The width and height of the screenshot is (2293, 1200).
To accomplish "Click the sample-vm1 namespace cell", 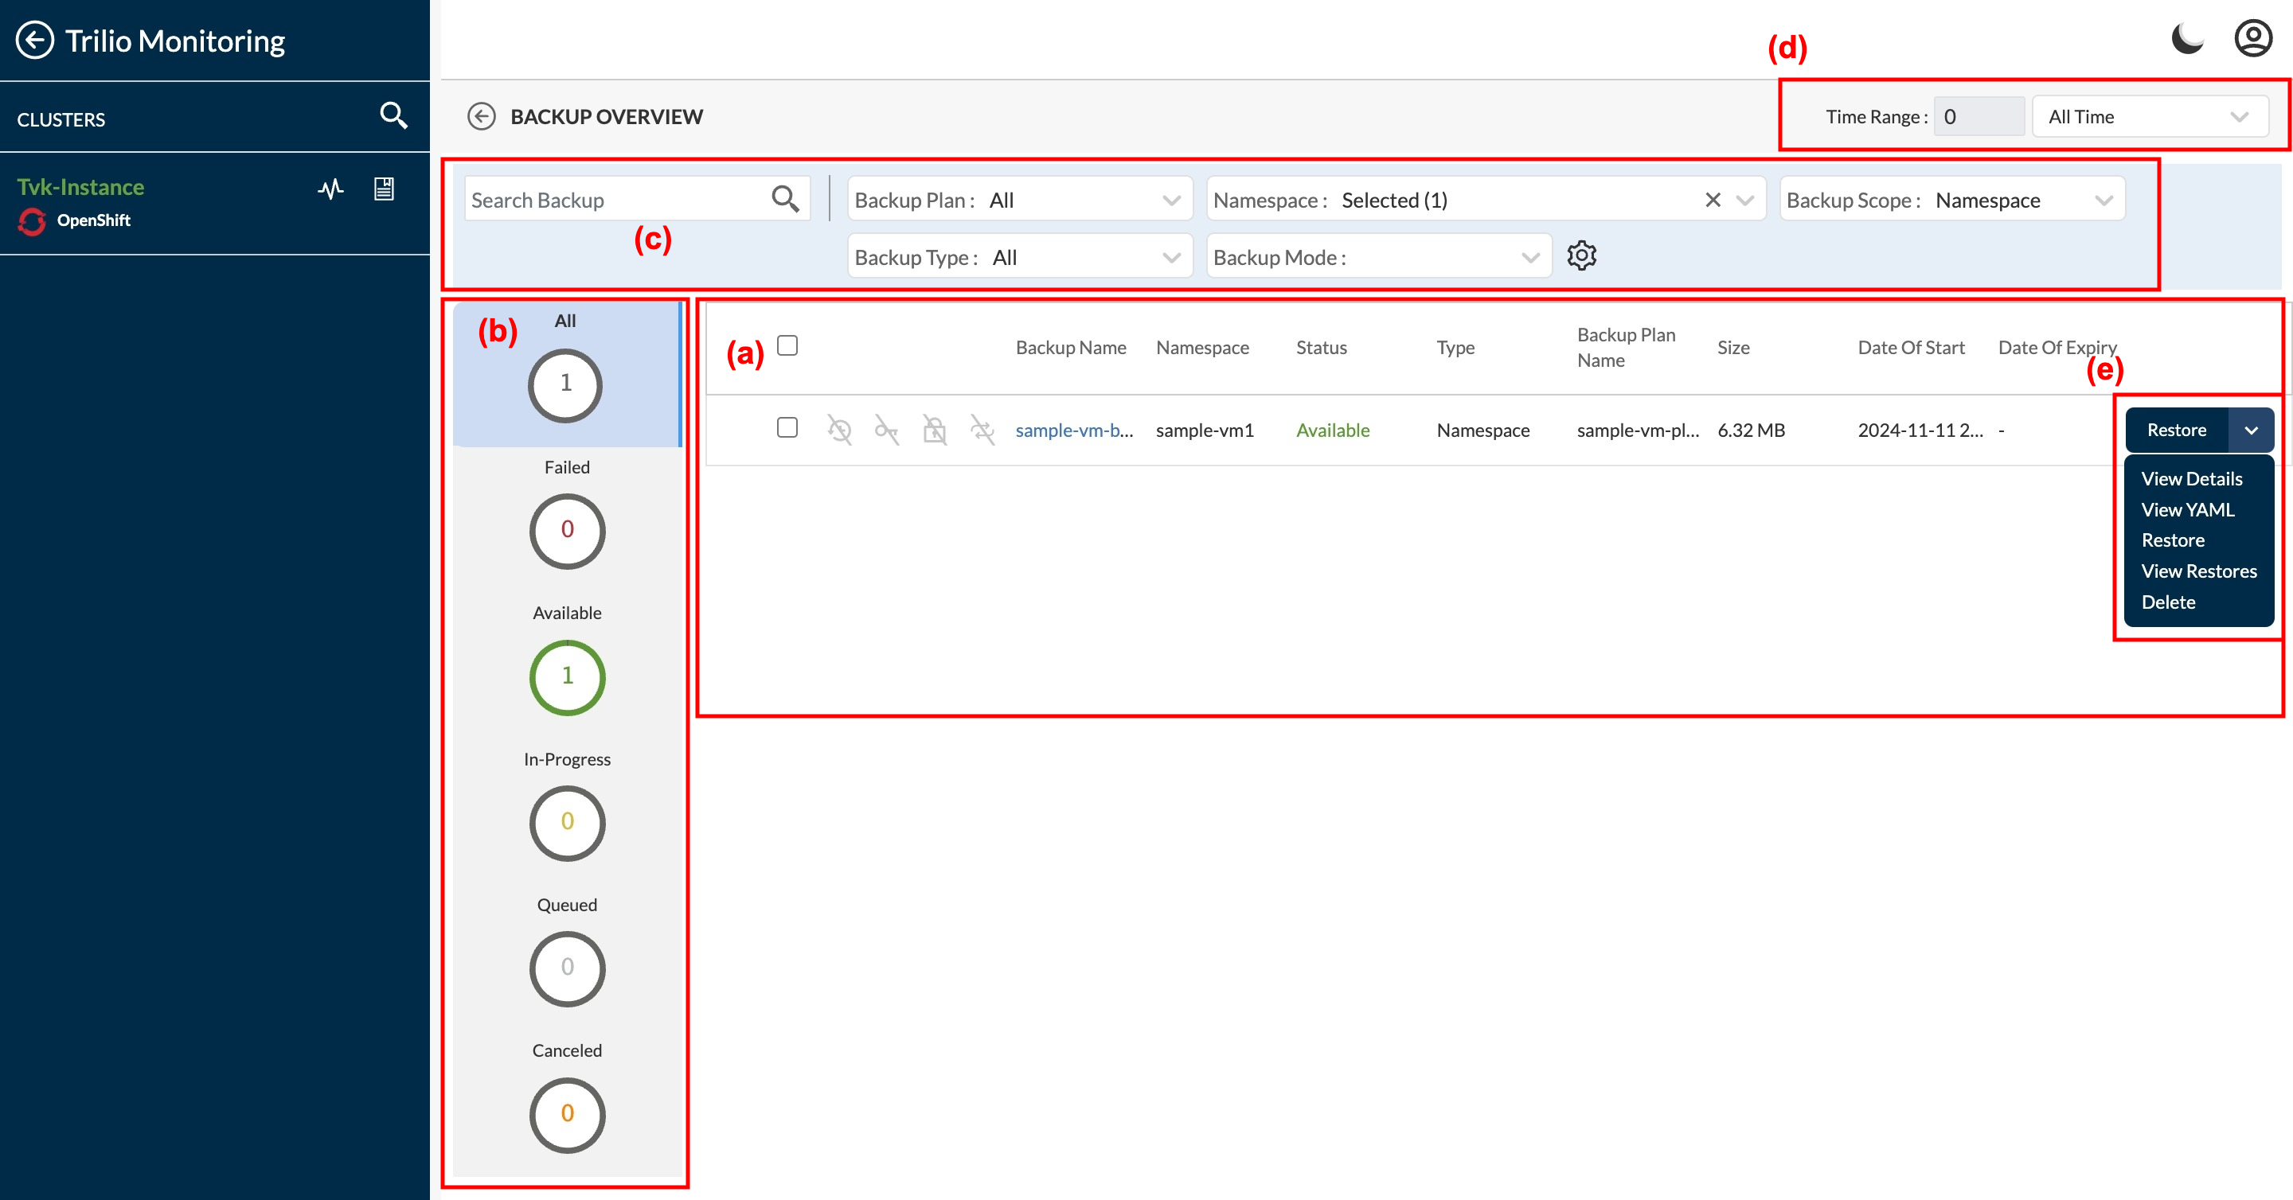I will click(1205, 431).
